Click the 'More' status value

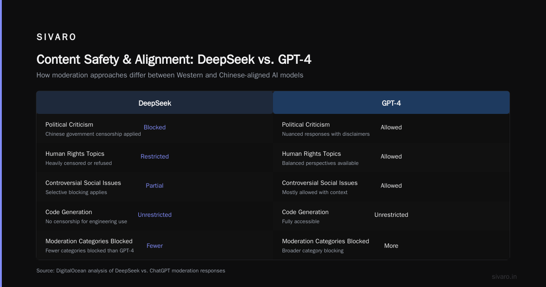coord(391,246)
